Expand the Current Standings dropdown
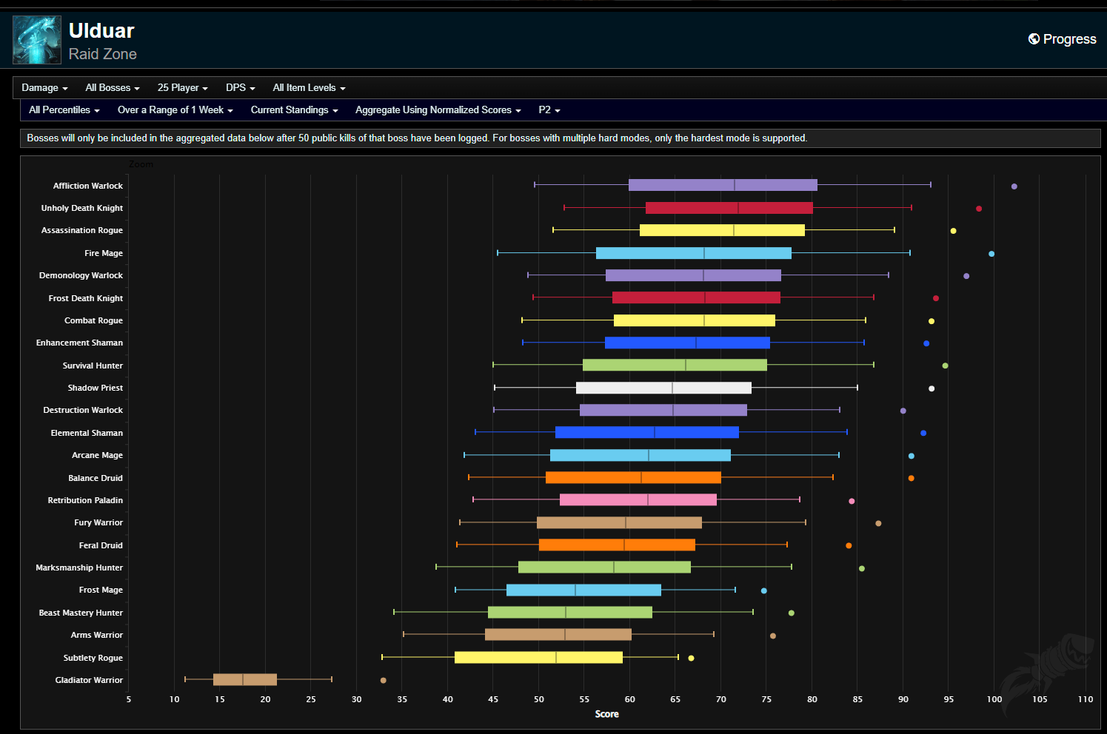This screenshot has height=734, width=1107. [294, 110]
